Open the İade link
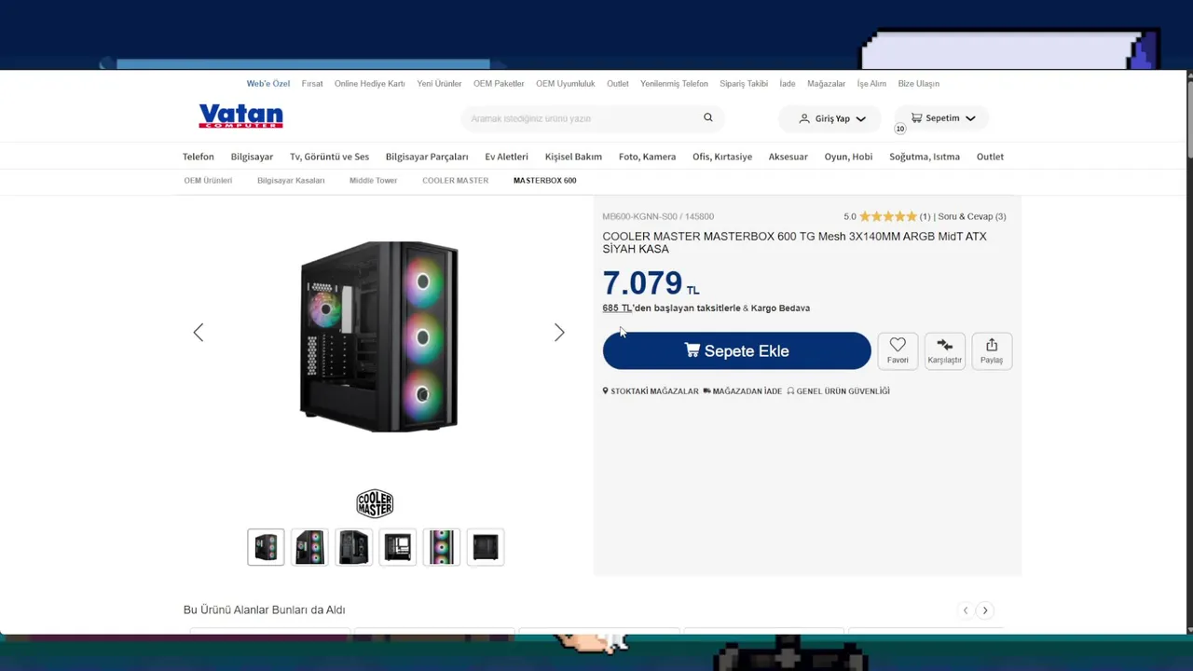The height and width of the screenshot is (671, 1193). pos(788,84)
